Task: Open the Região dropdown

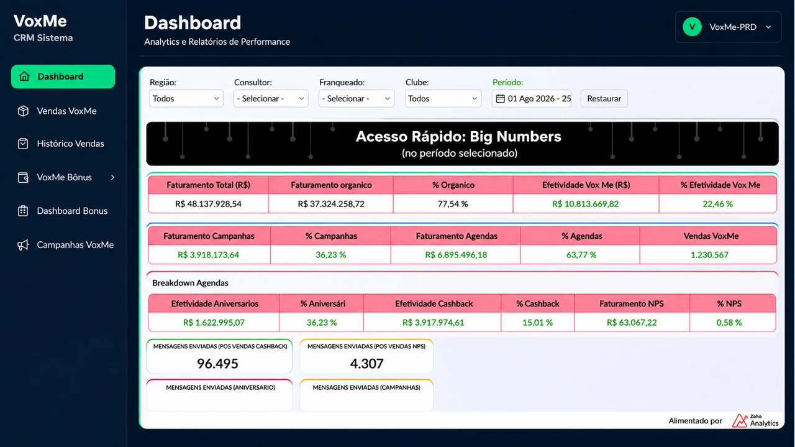Action: [186, 98]
